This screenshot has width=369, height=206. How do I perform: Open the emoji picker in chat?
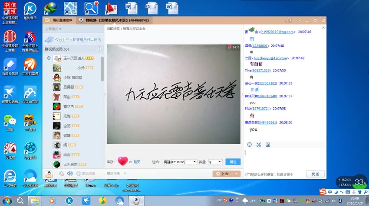pyautogui.click(x=250, y=145)
